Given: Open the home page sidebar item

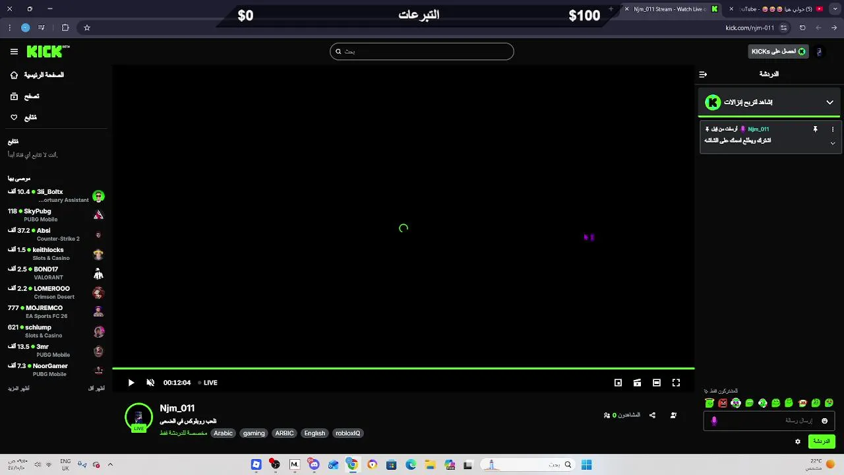Looking at the screenshot, I should (37, 75).
